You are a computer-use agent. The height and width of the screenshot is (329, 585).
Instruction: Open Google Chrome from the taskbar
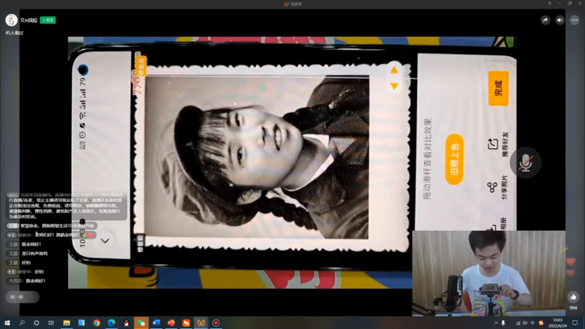pyautogui.click(x=97, y=323)
